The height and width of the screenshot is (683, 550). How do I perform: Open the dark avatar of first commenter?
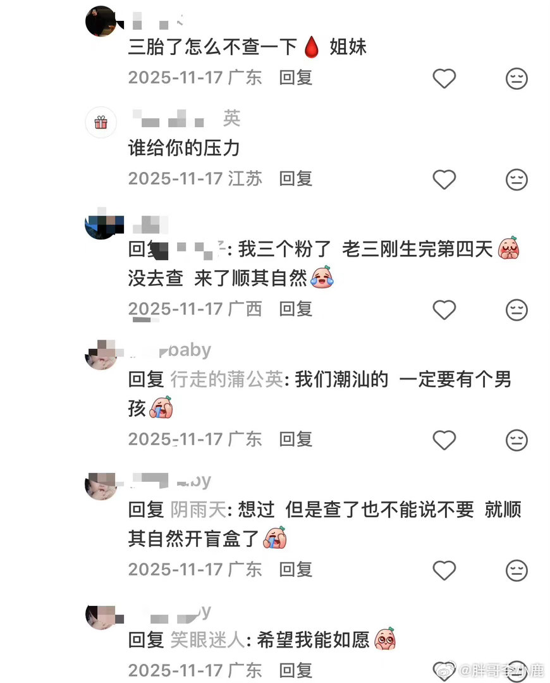pyautogui.click(x=101, y=21)
